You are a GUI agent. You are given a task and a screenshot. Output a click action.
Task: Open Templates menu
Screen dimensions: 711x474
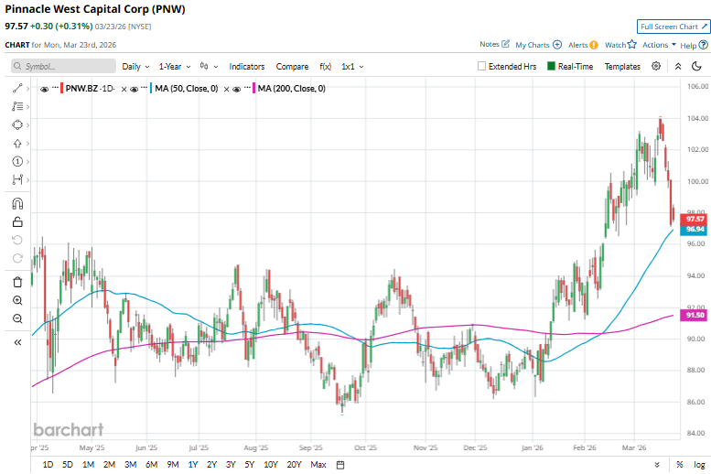point(622,66)
